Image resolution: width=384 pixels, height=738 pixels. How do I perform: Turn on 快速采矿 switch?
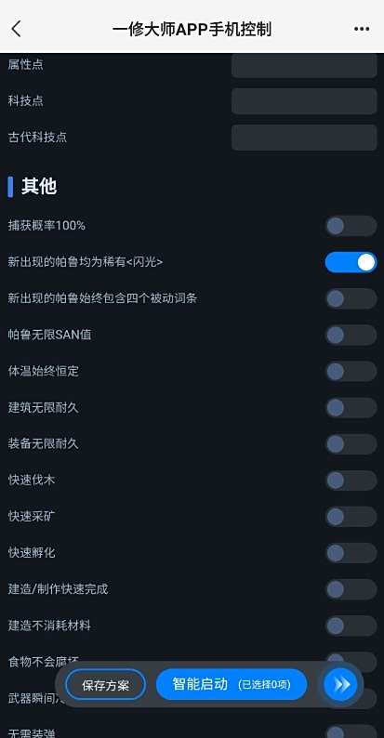(x=351, y=517)
